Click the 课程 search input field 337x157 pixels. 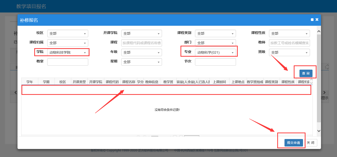141,43
